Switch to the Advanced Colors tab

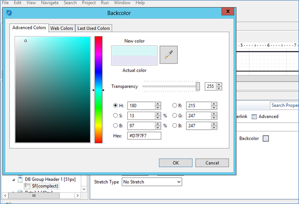tap(29, 28)
